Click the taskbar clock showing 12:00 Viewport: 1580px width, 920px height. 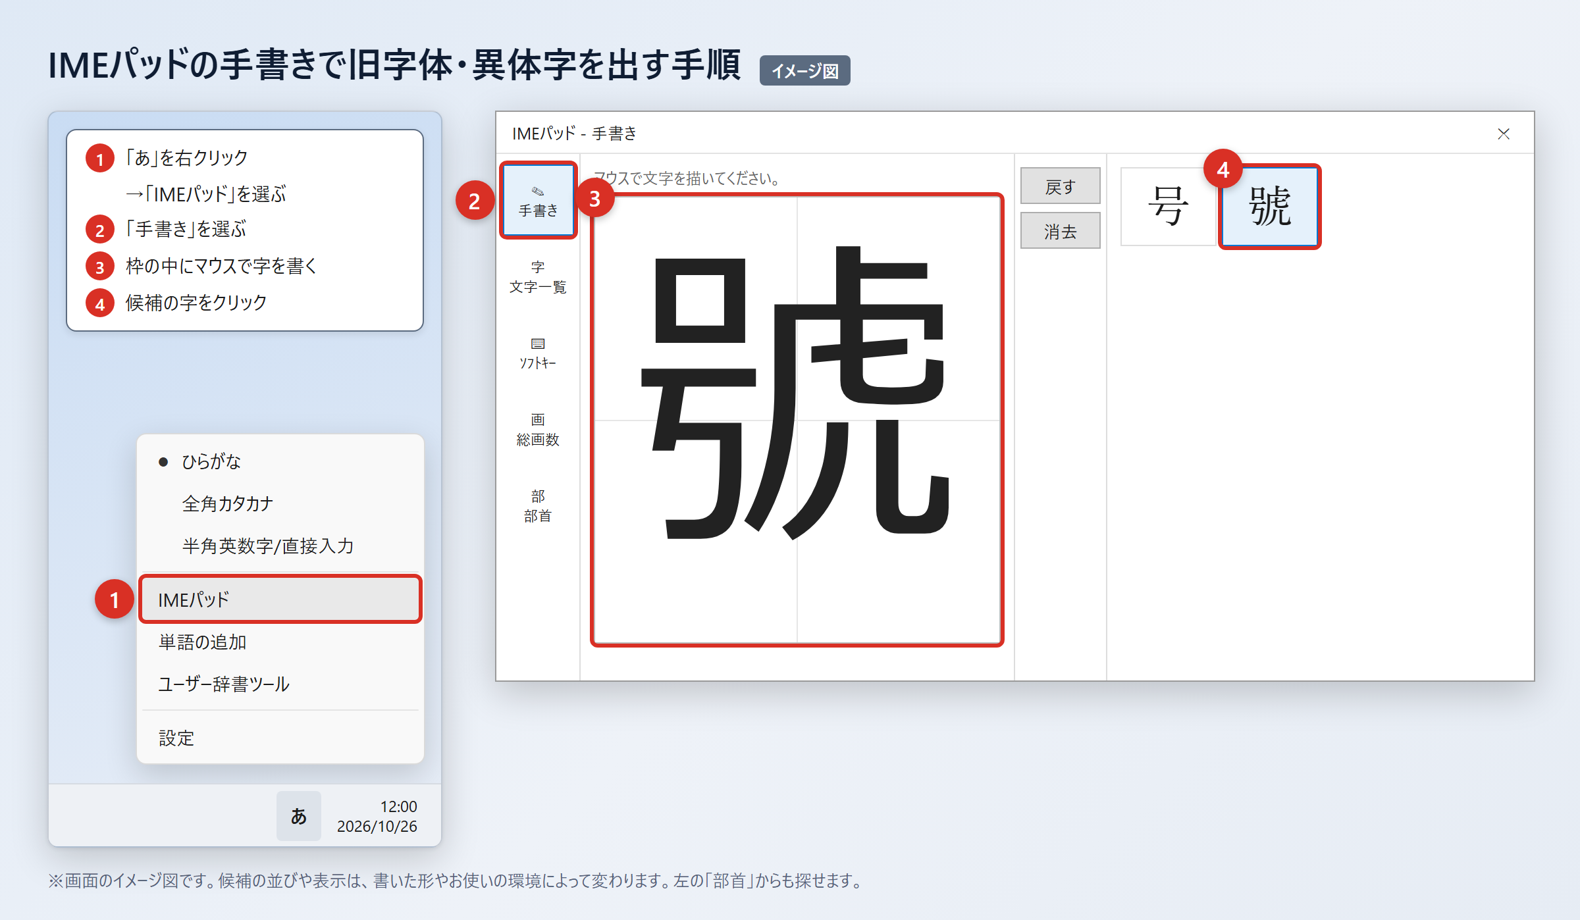click(377, 816)
